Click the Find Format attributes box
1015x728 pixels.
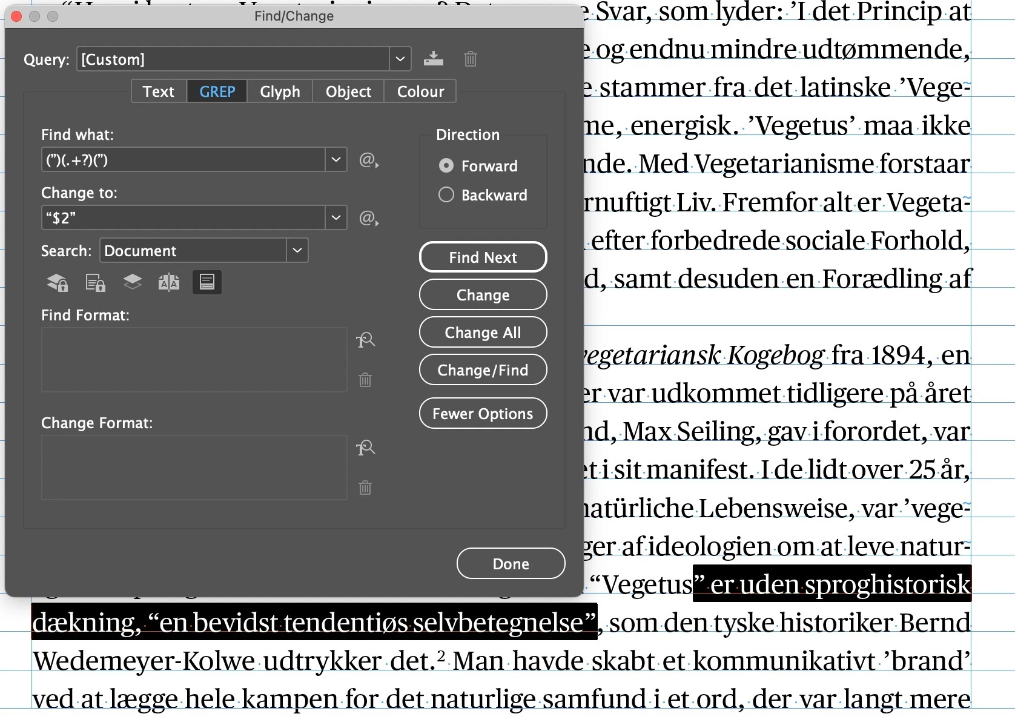click(x=194, y=360)
